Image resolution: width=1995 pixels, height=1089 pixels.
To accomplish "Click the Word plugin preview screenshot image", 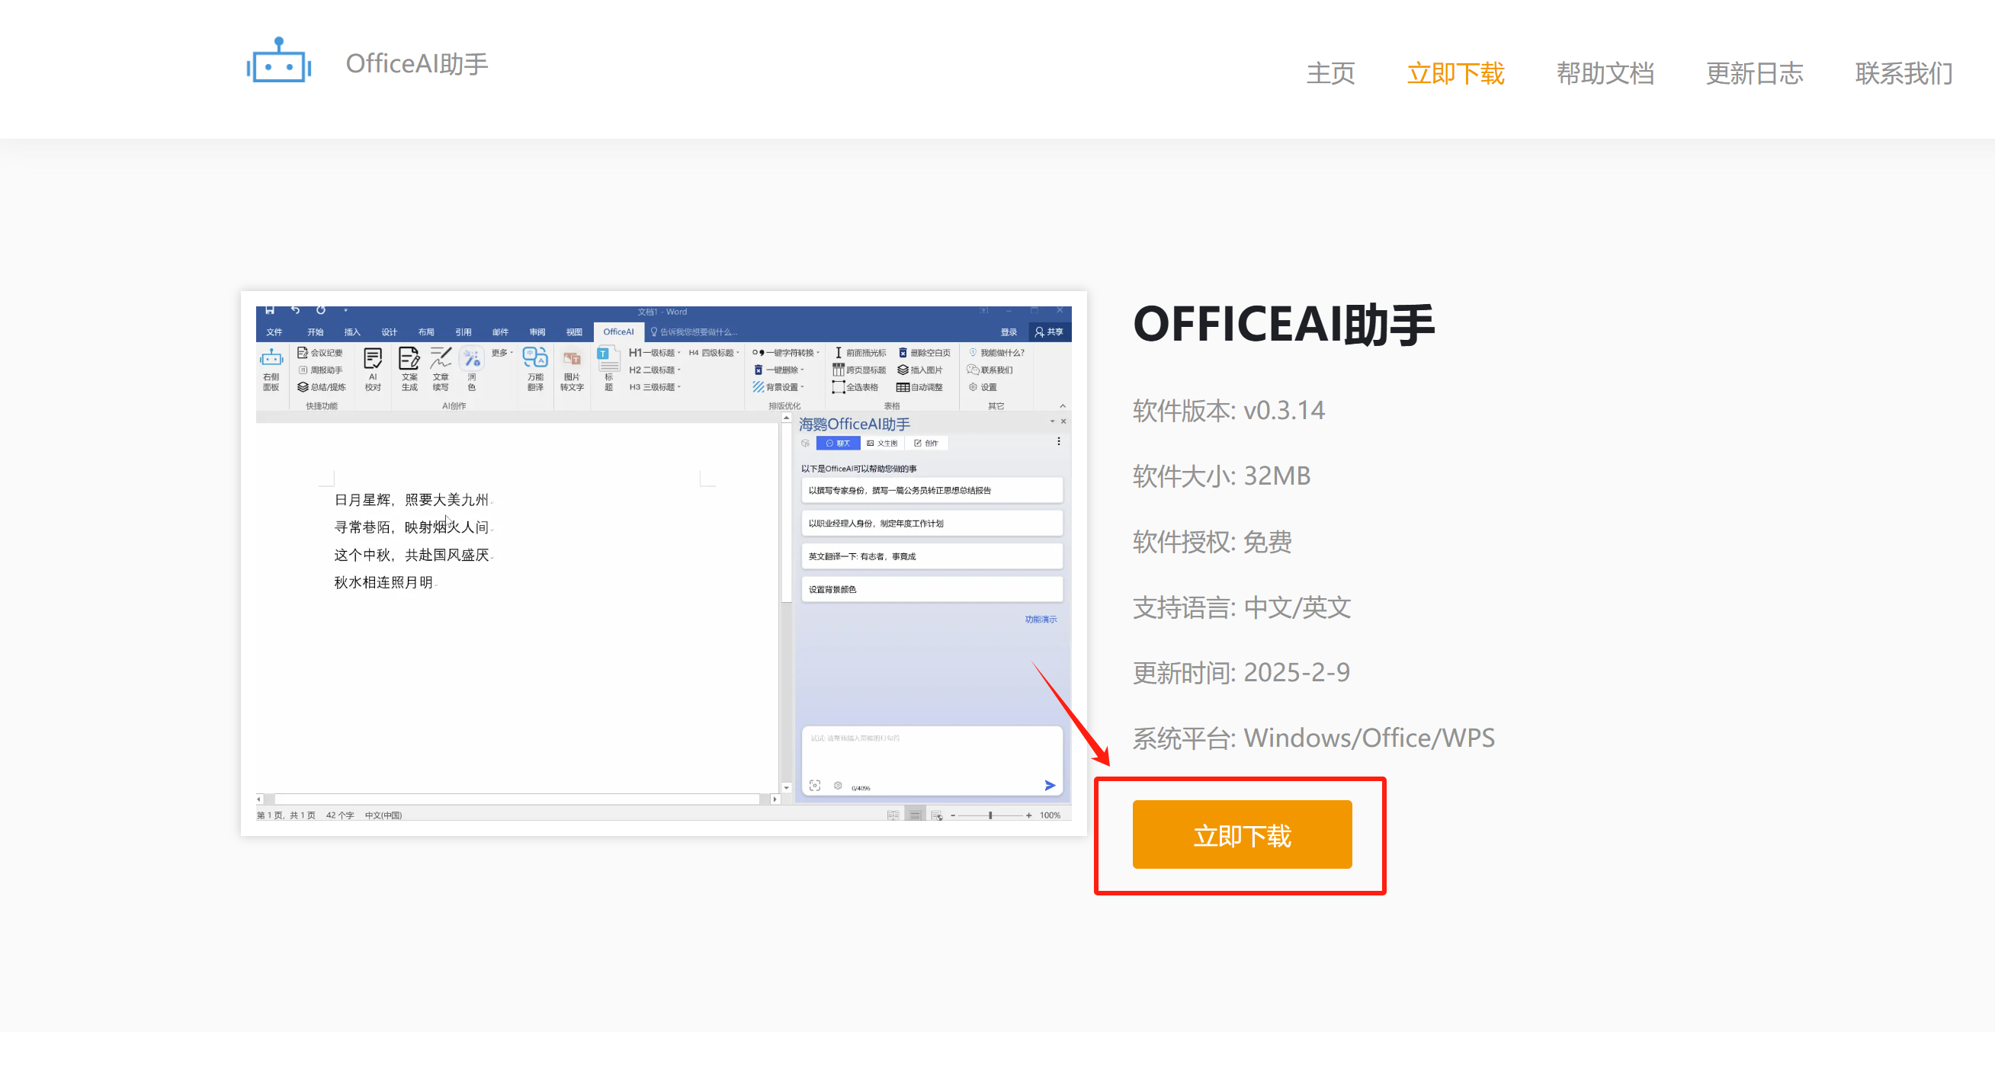I will (x=664, y=562).
